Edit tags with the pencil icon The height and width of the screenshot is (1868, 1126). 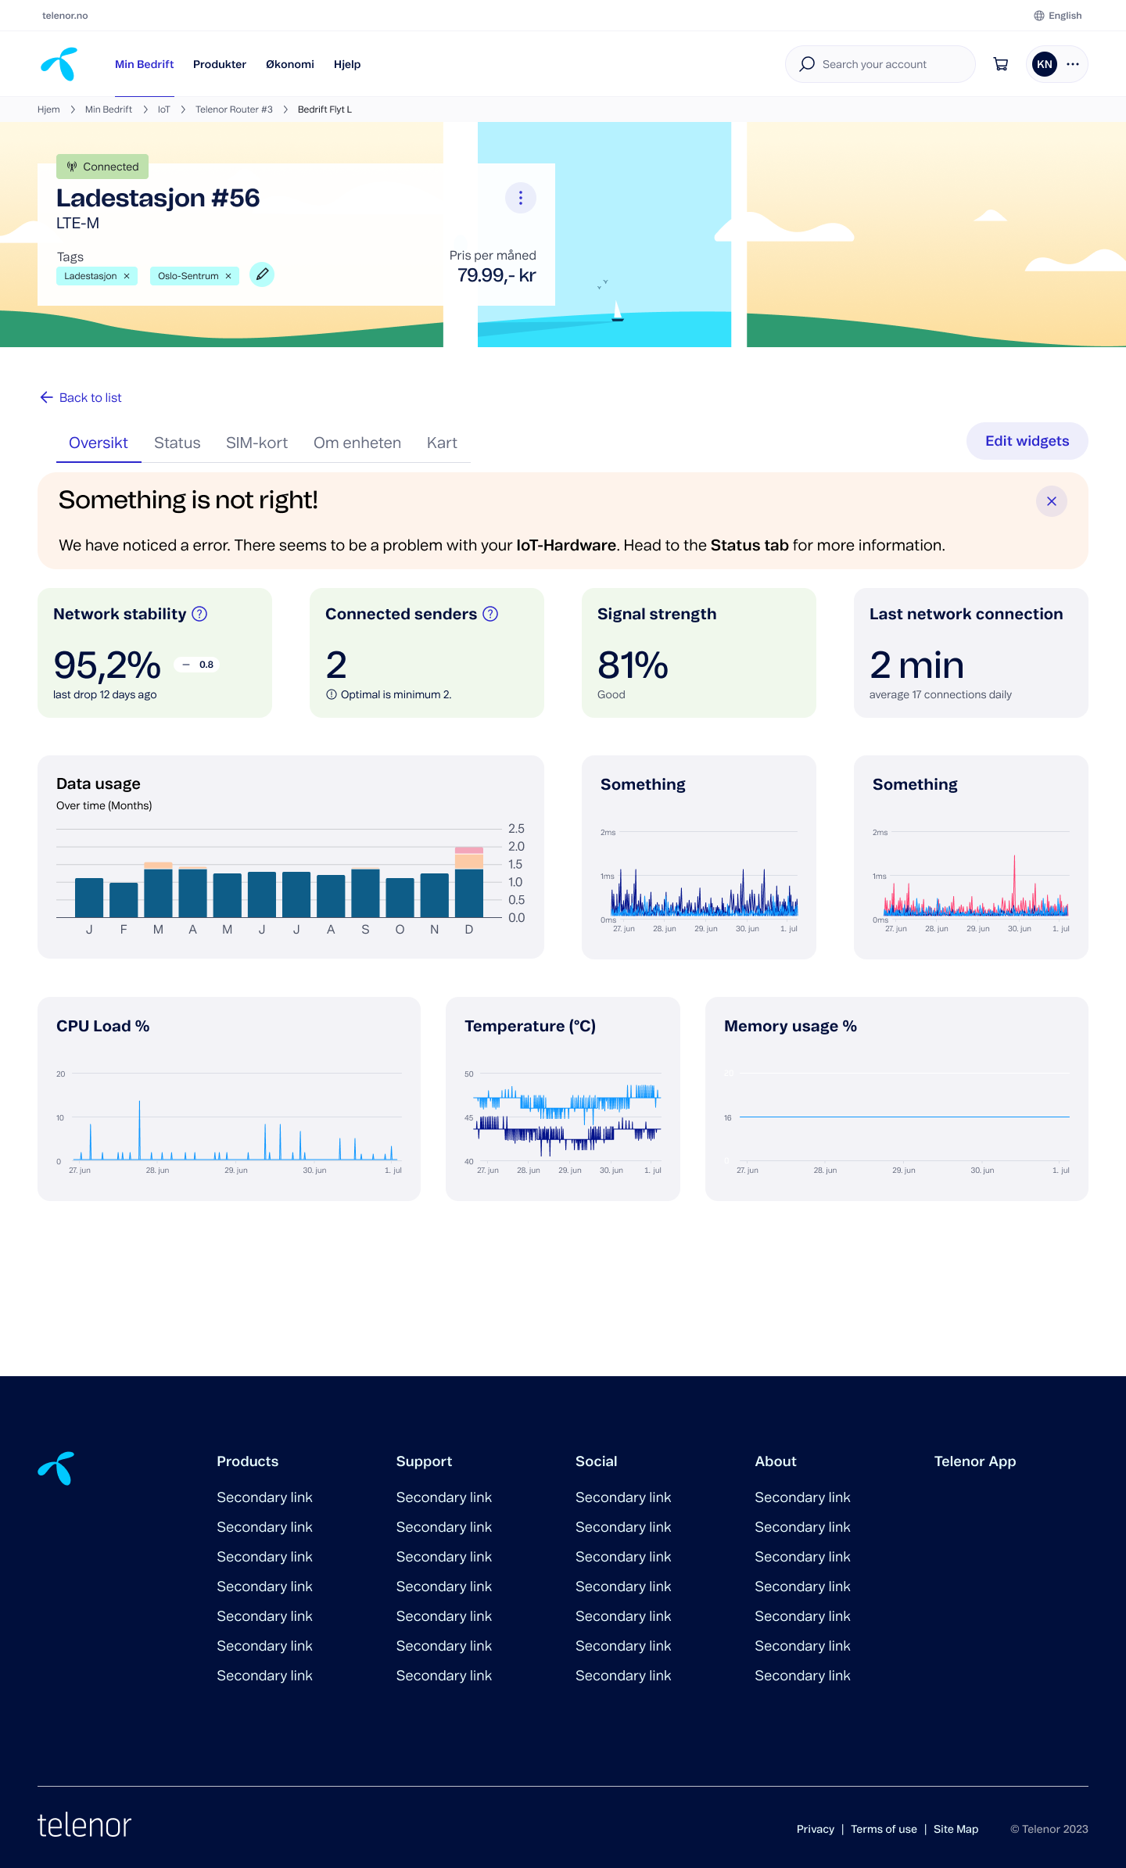[262, 274]
